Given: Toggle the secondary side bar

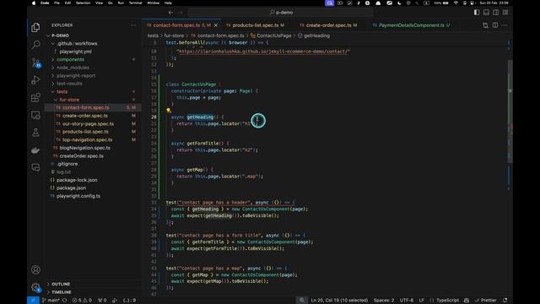Looking at the screenshot, I should click(x=495, y=13).
